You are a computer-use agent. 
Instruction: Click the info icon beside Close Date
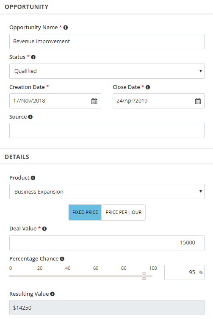148,87
